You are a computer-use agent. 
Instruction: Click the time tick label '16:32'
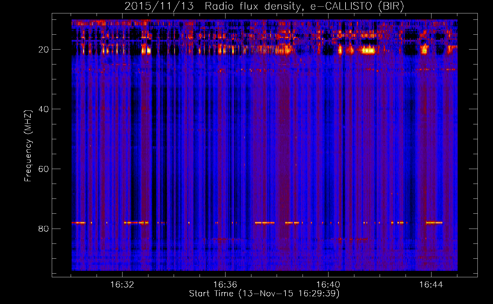click(122, 285)
